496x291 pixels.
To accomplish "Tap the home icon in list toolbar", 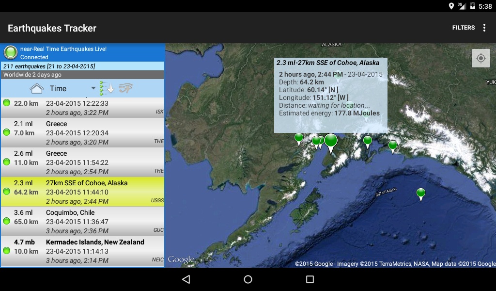I will pyautogui.click(x=36, y=88).
